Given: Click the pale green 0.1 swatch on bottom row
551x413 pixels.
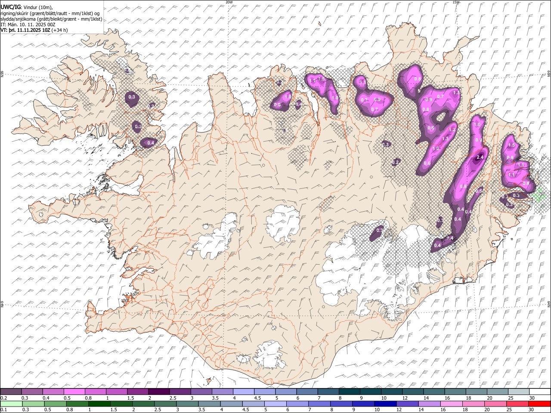Looking at the screenshot, I should [11, 404].
